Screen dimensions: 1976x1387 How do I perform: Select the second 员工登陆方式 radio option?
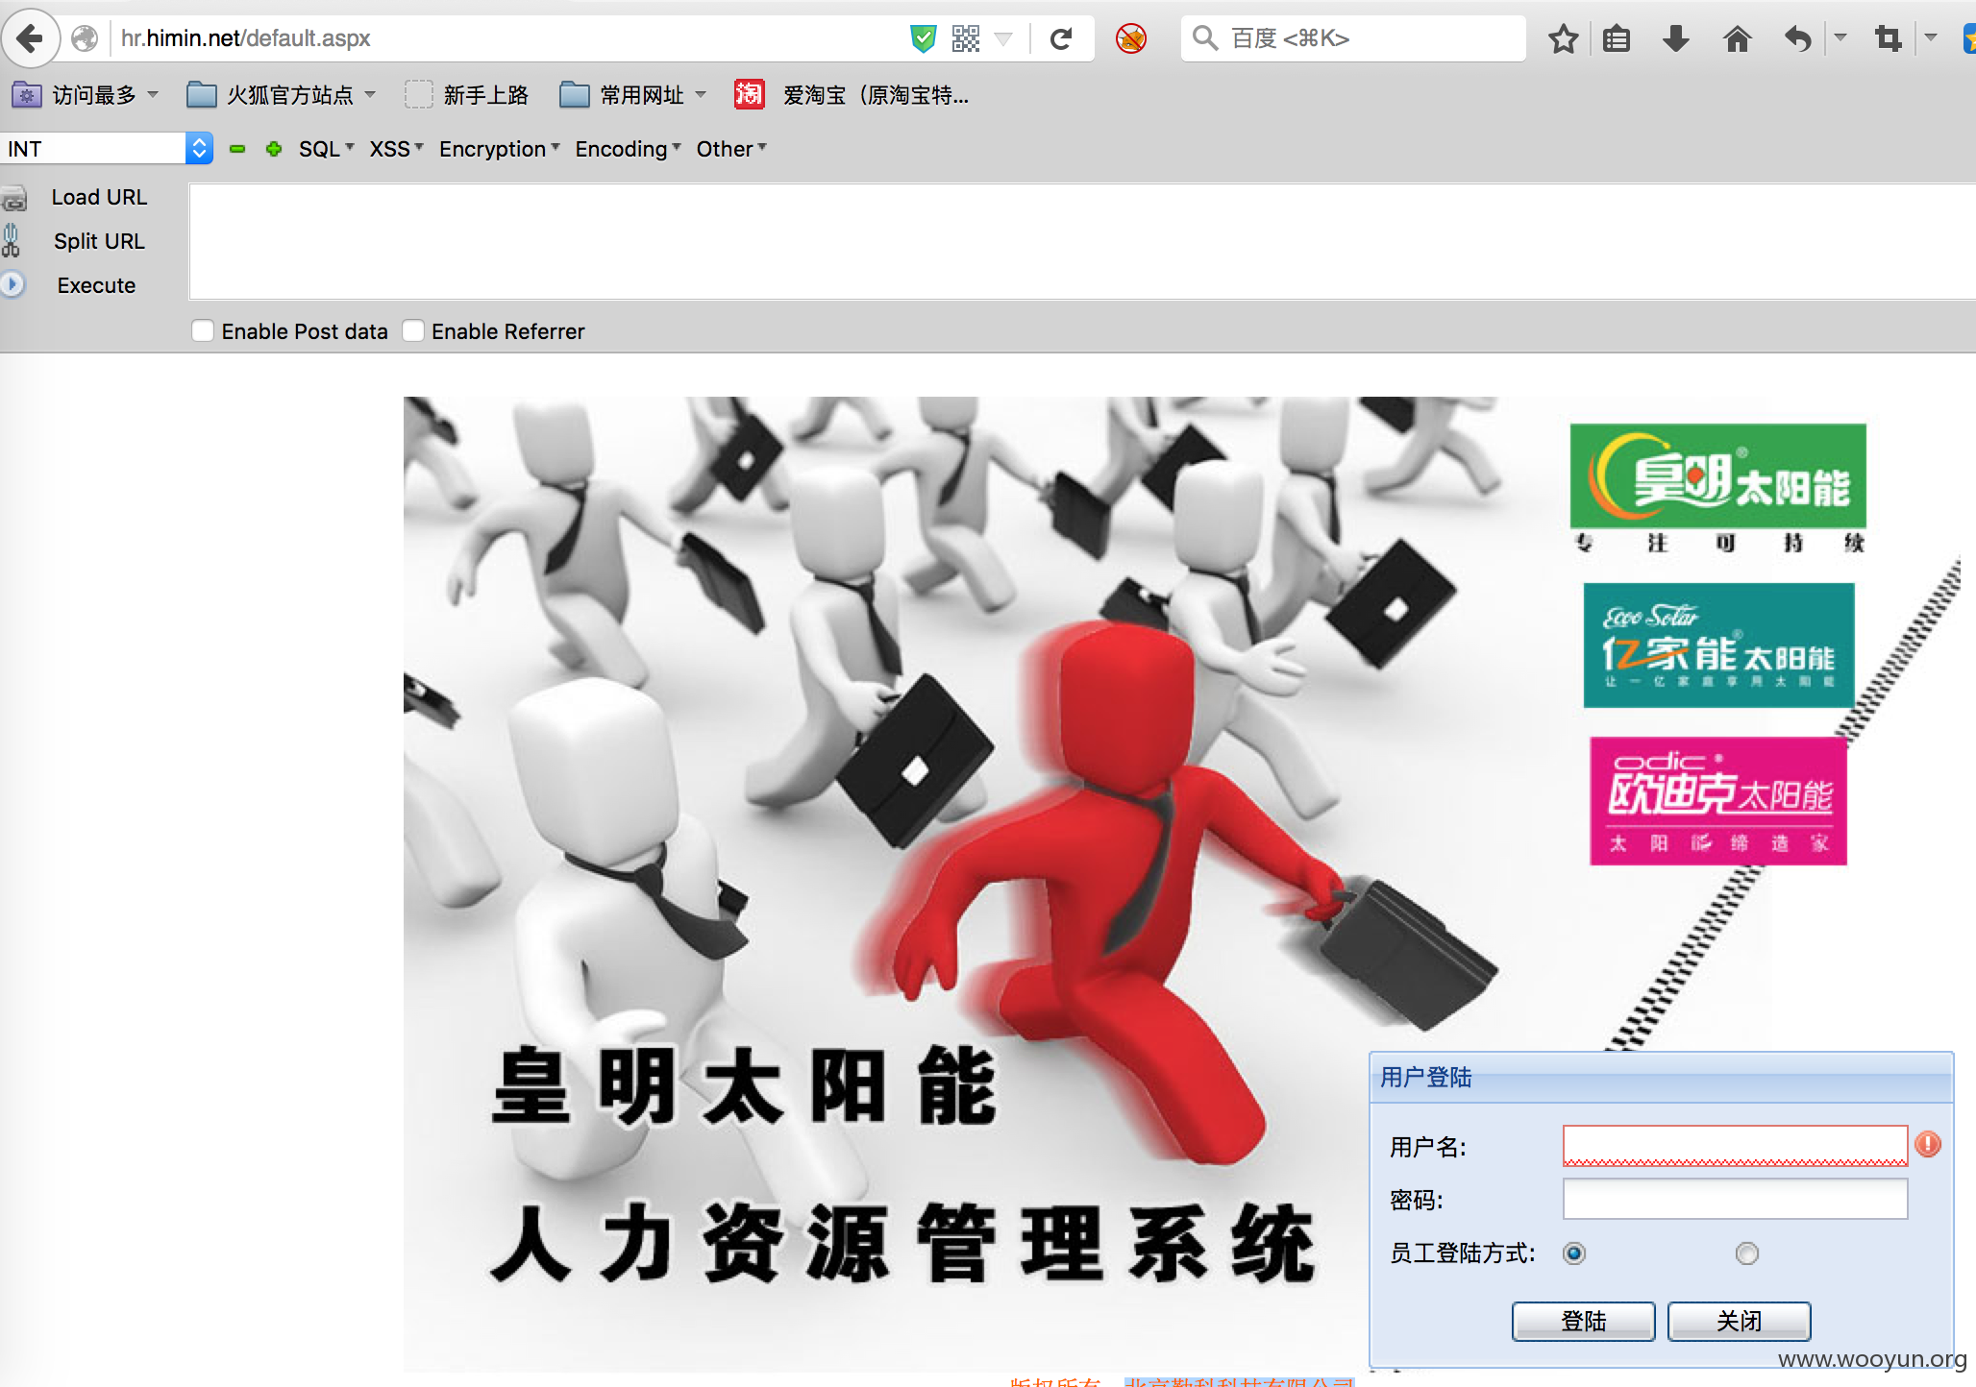[1746, 1253]
